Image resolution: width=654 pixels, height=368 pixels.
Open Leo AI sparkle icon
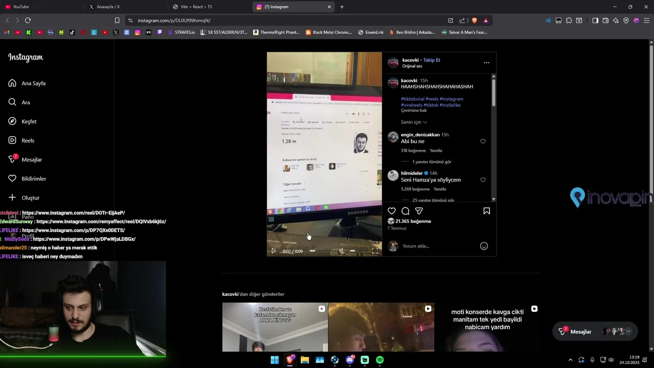(616, 20)
